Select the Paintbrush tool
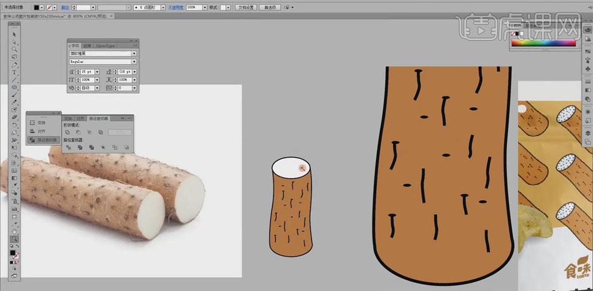 coord(14,96)
